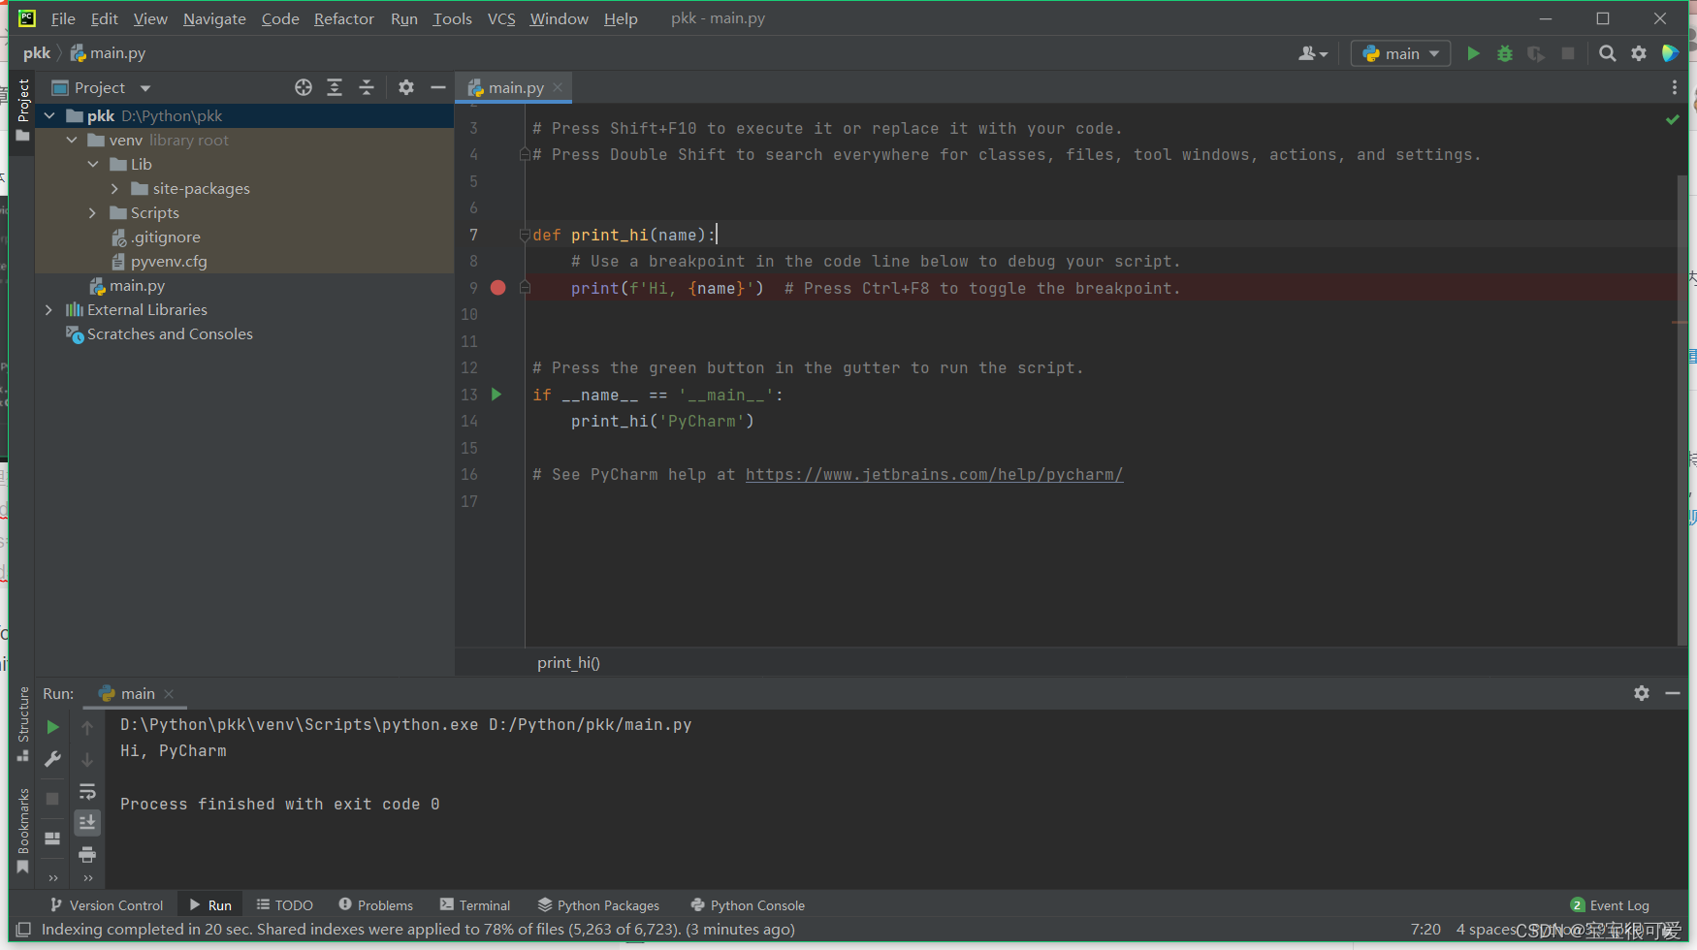Open Search Everywhere with the magnifier icon
The width and height of the screenshot is (1697, 950).
click(x=1608, y=53)
